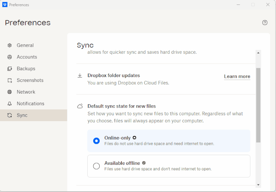Image resolution: width=276 pixels, height=192 pixels.
Task: Click the General gear icon in sidebar
Action: pos(10,45)
